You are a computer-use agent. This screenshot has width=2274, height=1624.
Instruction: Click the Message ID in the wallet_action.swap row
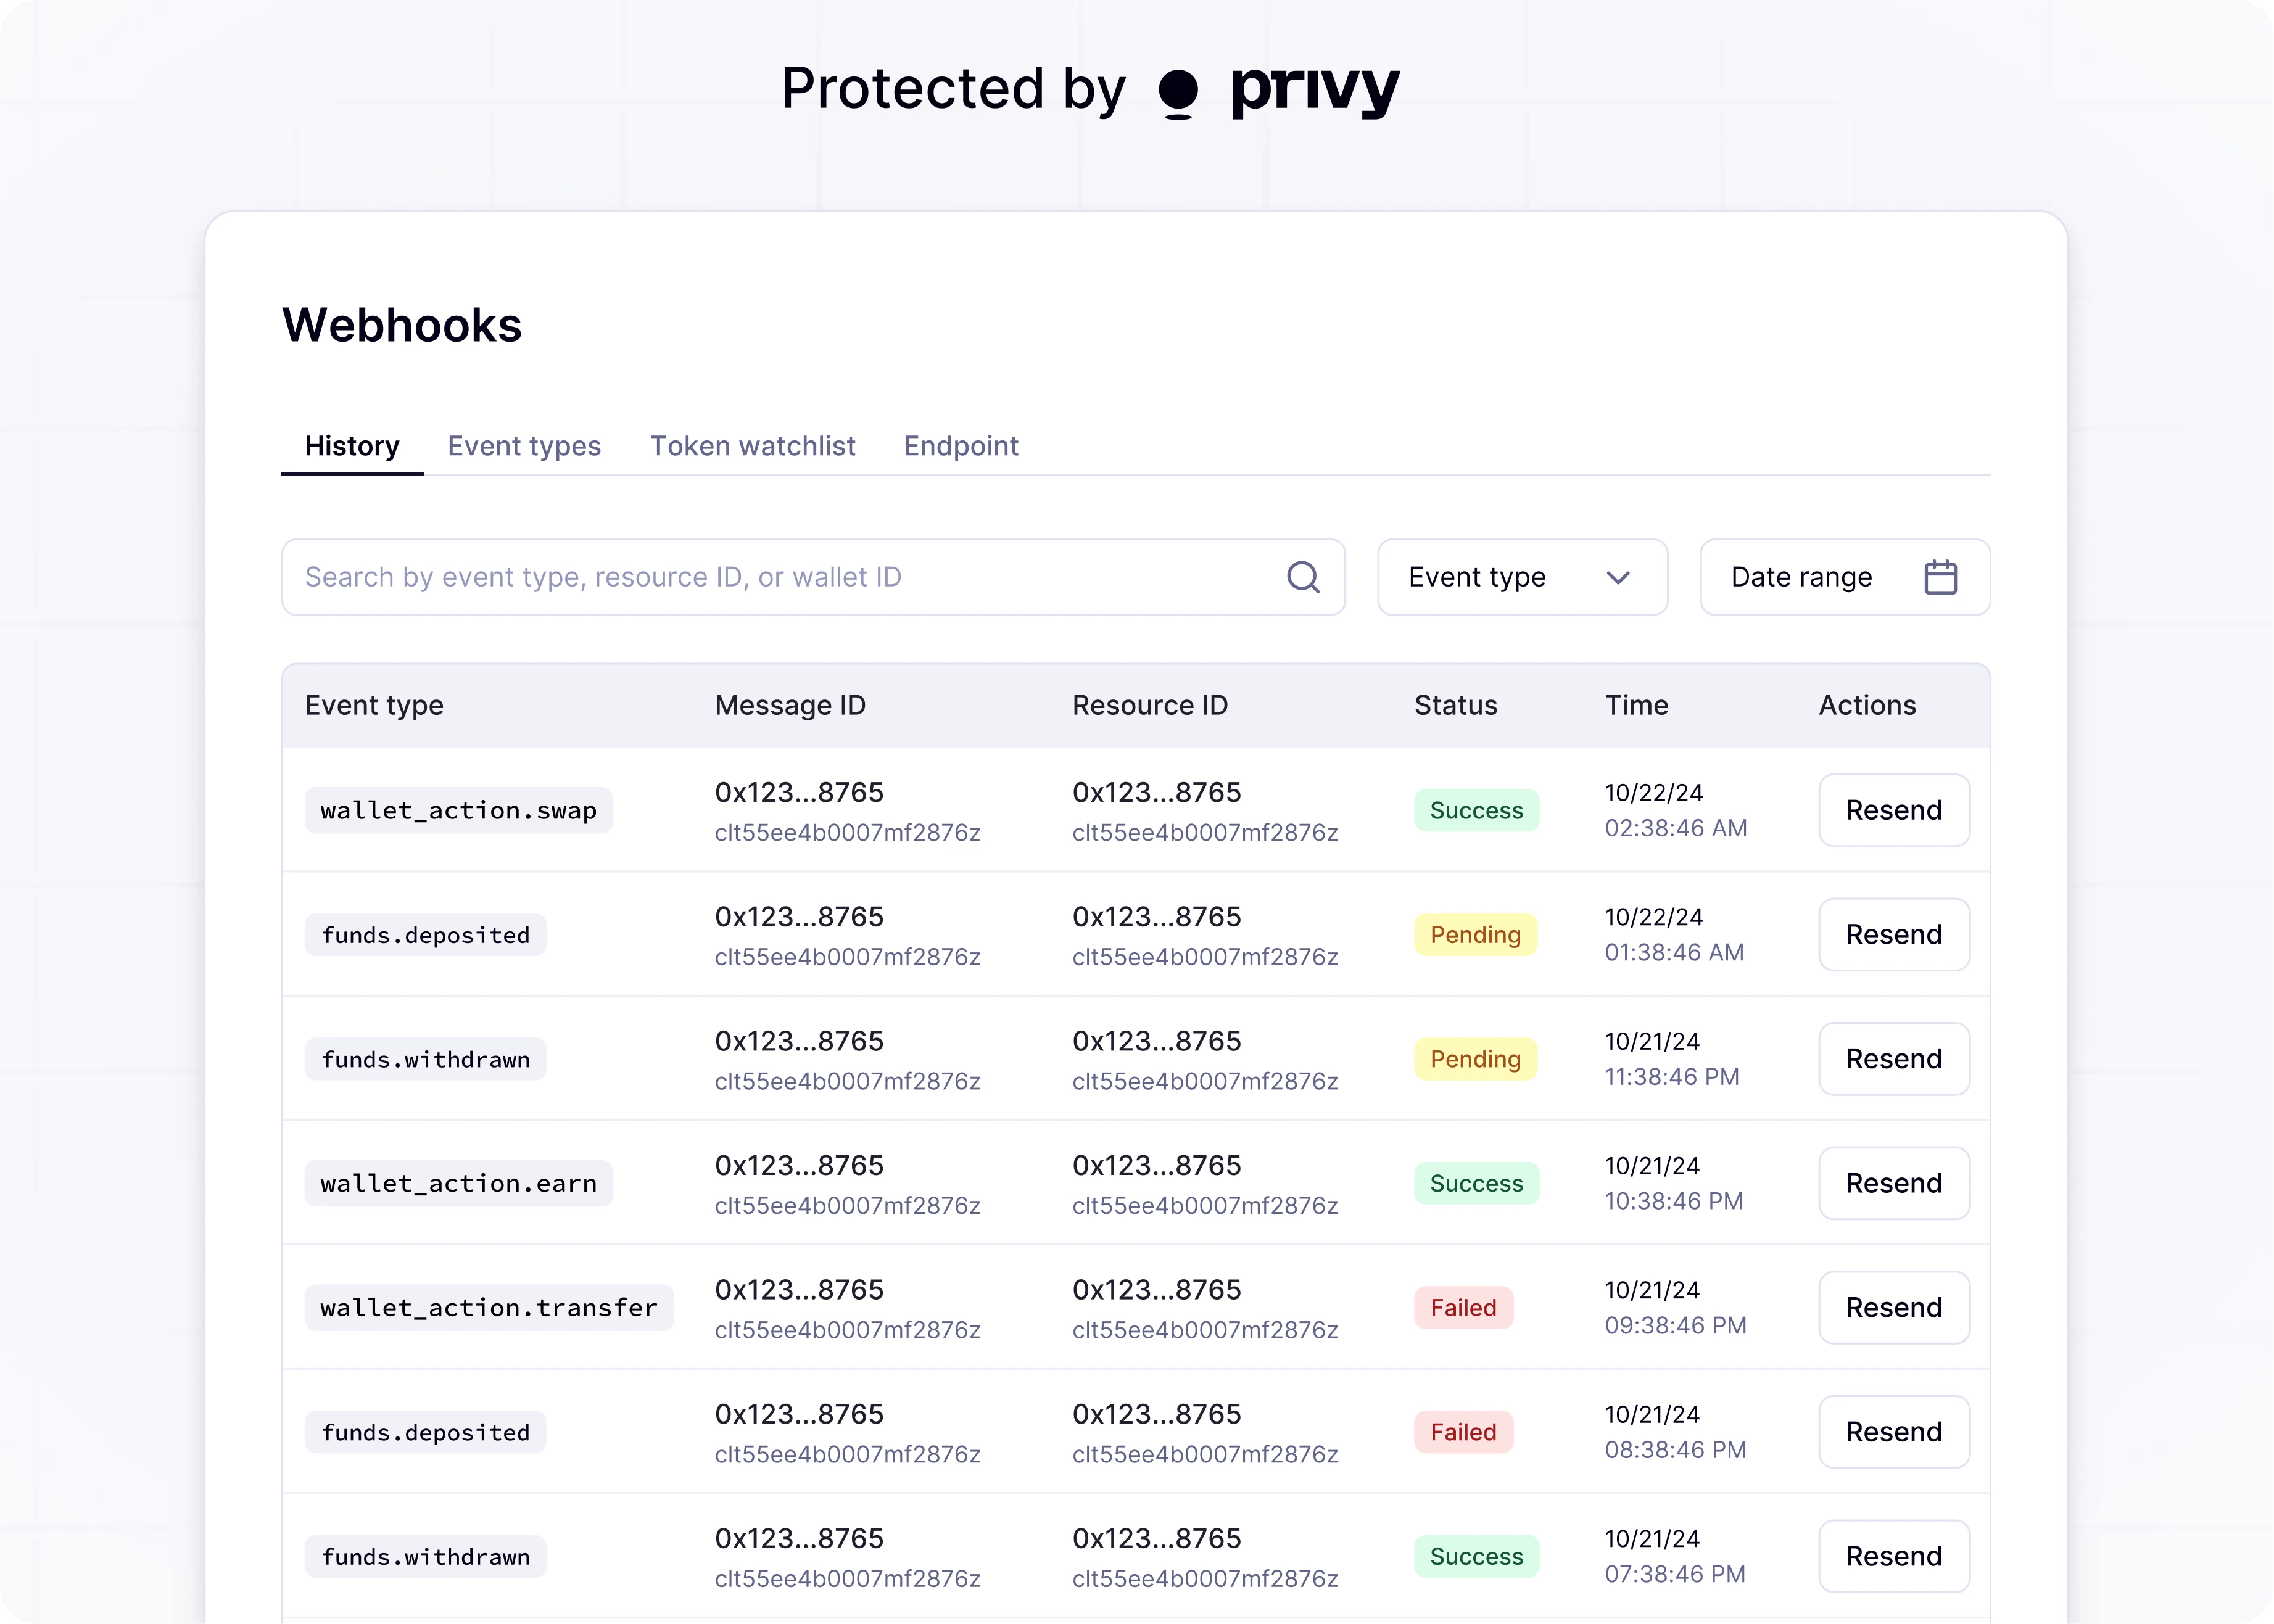pos(847,811)
